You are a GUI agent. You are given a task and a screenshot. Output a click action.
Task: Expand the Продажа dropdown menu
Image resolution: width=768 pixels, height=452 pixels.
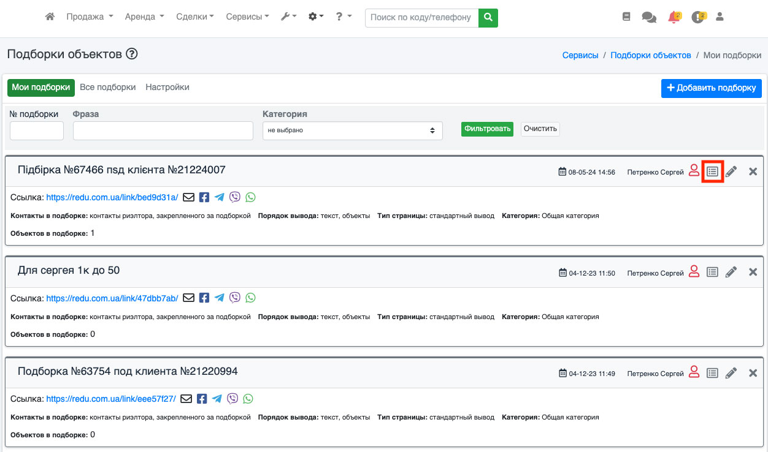pos(90,17)
